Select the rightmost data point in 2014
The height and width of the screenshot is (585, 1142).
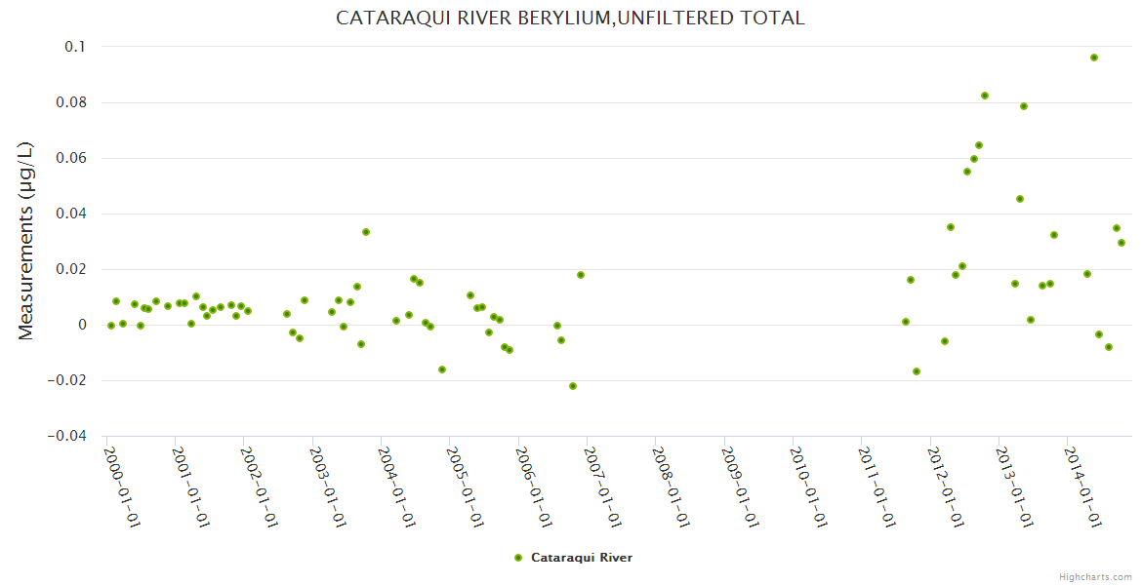tap(1122, 243)
